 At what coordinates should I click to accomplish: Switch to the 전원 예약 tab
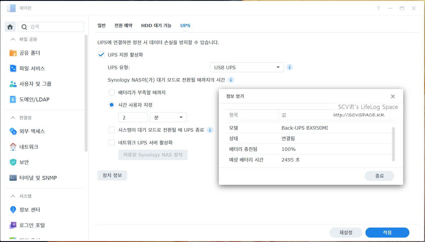click(123, 25)
